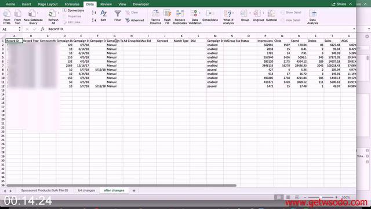Switch to Normal view in status bar
The width and height of the screenshot is (371, 209).
[279, 197]
